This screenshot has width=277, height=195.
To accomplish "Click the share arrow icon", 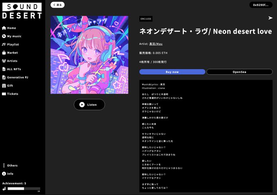I will click(270, 18).
